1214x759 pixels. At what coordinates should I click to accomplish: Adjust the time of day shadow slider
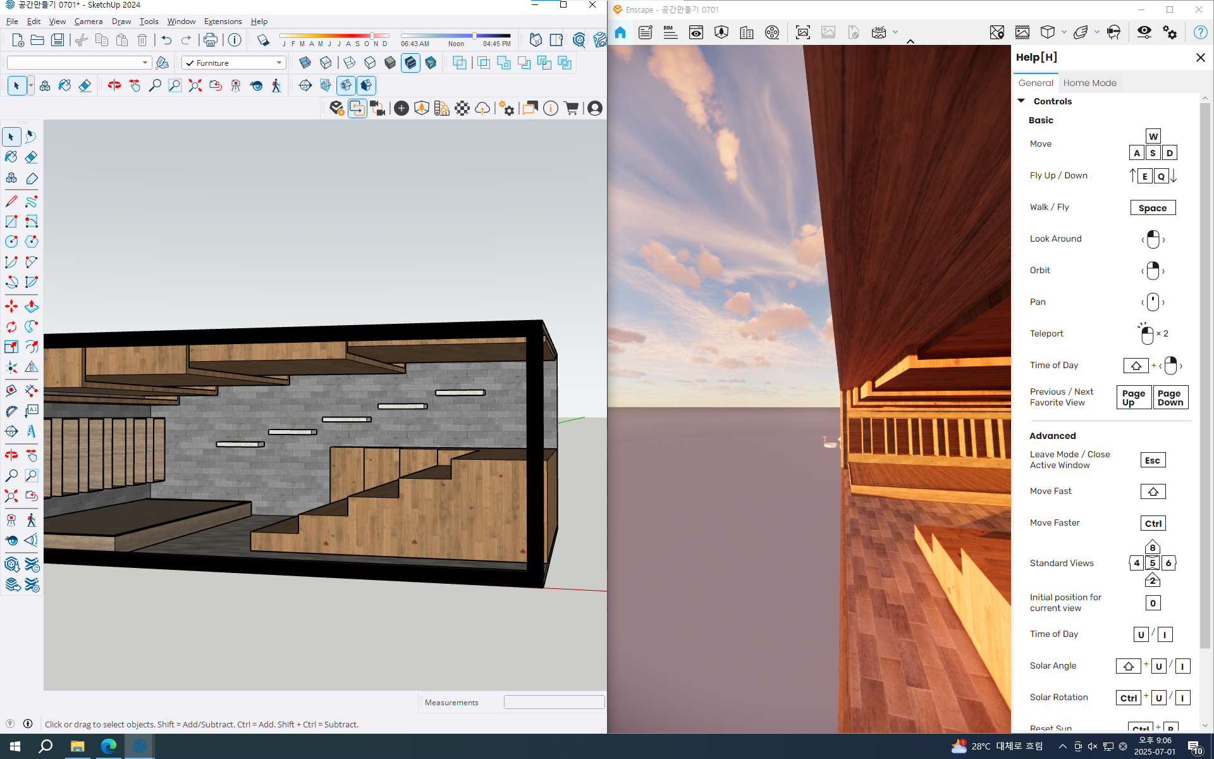pos(474,36)
